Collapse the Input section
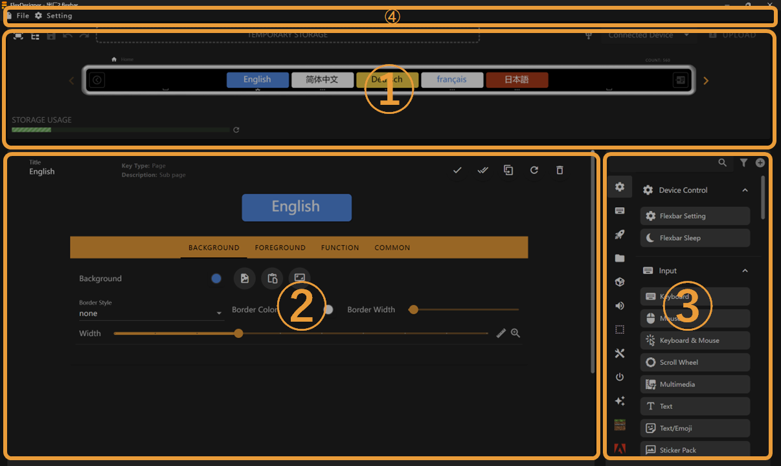Screen dimensions: 781x466 tap(745, 271)
